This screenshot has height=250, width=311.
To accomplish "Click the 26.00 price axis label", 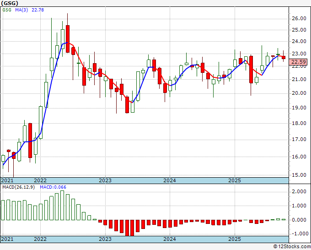I will click(x=299, y=18).
